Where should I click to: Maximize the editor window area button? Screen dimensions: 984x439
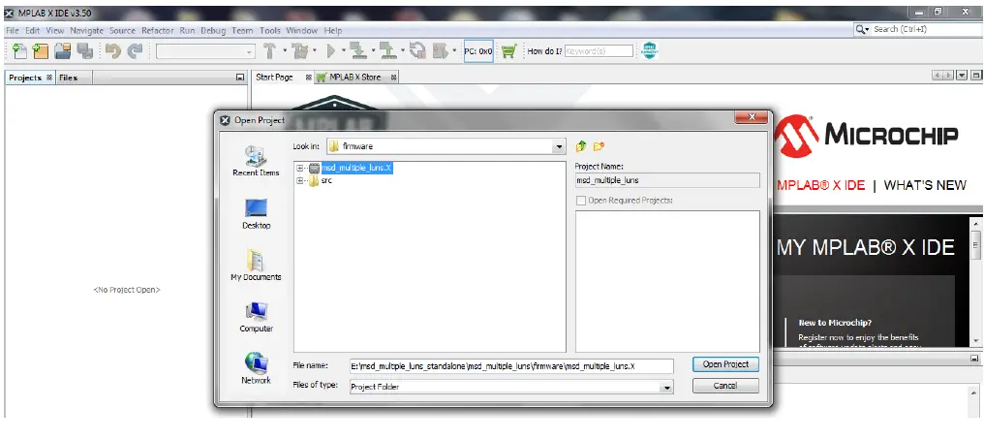pos(976,76)
